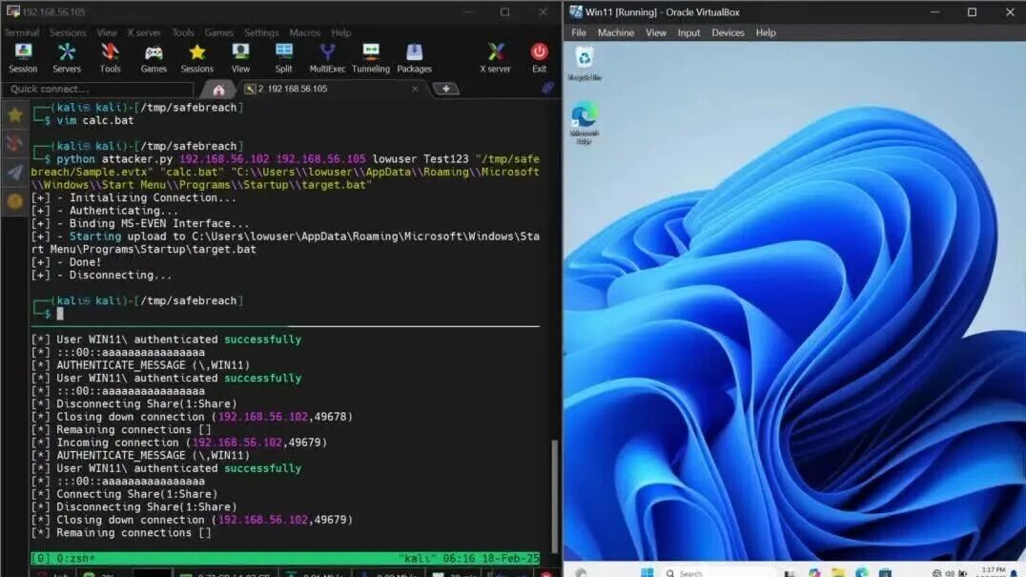Open the Servers toolbar icon
Screen dimensions: 1026x577
[x=67, y=57]
